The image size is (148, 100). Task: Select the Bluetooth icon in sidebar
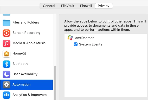7,64
